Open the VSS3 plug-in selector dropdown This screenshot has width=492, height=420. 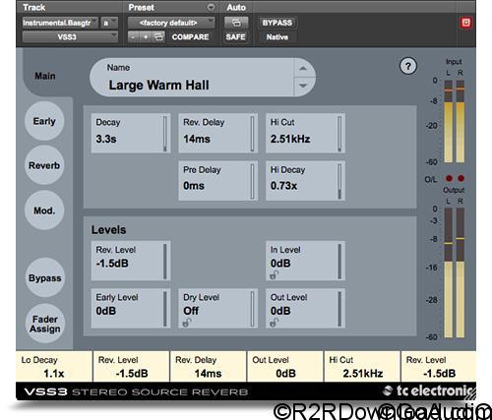click(70, 37)
